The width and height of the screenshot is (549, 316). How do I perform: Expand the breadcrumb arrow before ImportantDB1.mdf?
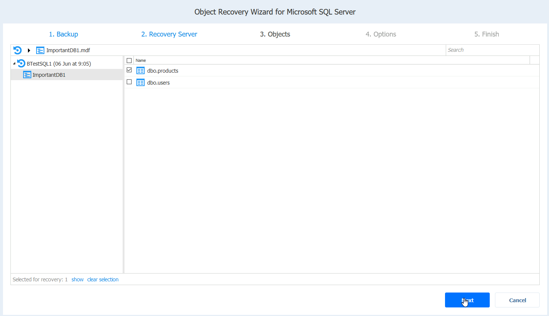click(x=29, y=50)
